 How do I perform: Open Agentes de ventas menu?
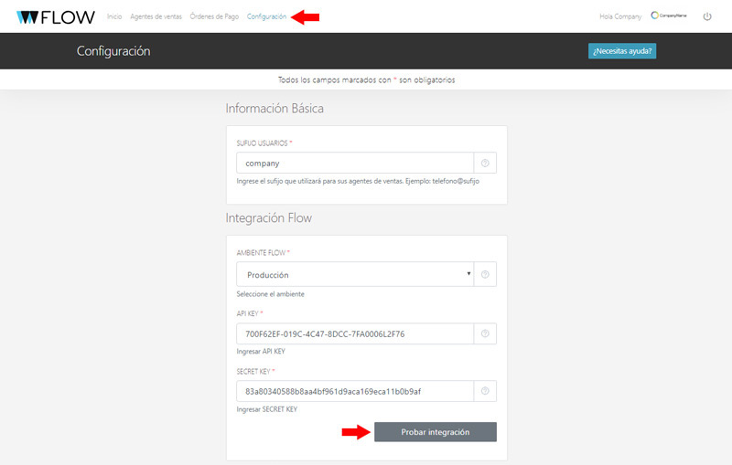156,16
